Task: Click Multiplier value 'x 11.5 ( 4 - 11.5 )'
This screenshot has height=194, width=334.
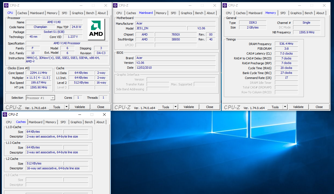Action: pos(38,78)
